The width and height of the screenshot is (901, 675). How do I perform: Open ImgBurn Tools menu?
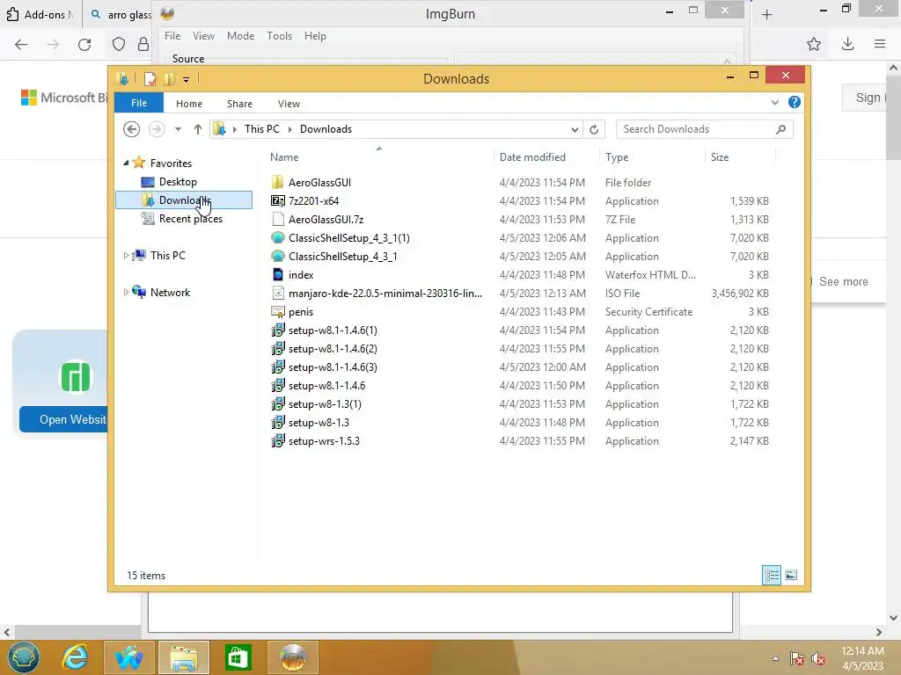tap(279, 35)
